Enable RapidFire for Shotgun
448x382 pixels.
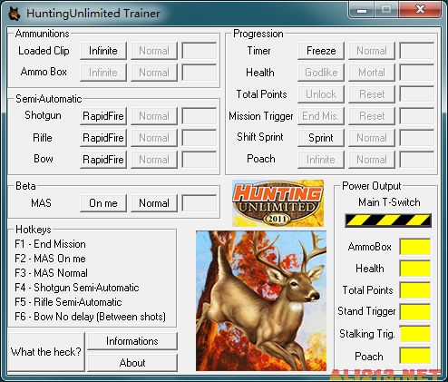pos(103,116)
